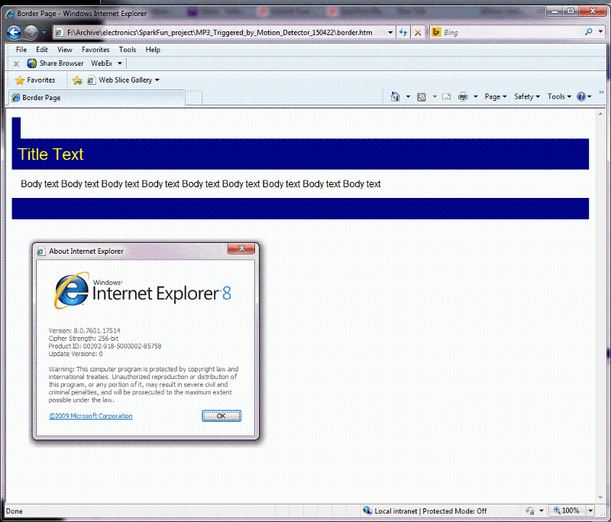611x522 pixels.
Task: Expand the Web Slice Gallery dropdown arrow
Action: pyautogui.click(x=157, y=80)
